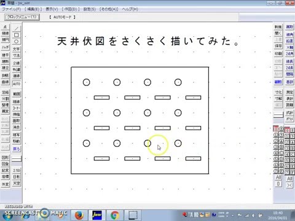Click the 印刷 (print) button
The image size is (295, 221).
coord(278,53)
